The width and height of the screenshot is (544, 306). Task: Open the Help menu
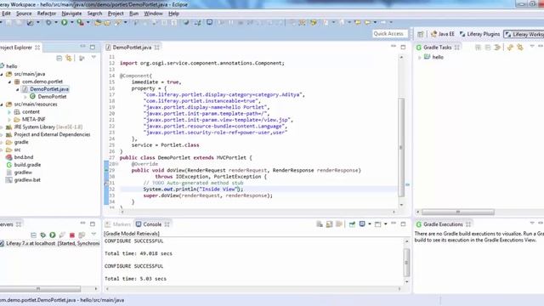(173, 14)
